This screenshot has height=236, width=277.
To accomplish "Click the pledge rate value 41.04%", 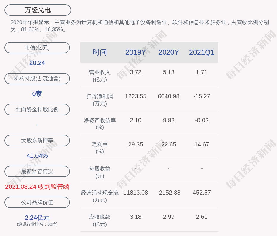I will click(37, 156).
